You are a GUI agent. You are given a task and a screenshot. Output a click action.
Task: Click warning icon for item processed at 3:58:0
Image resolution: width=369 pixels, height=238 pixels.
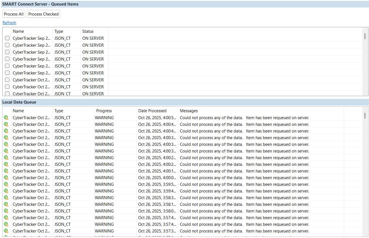(x=6, y=211)
